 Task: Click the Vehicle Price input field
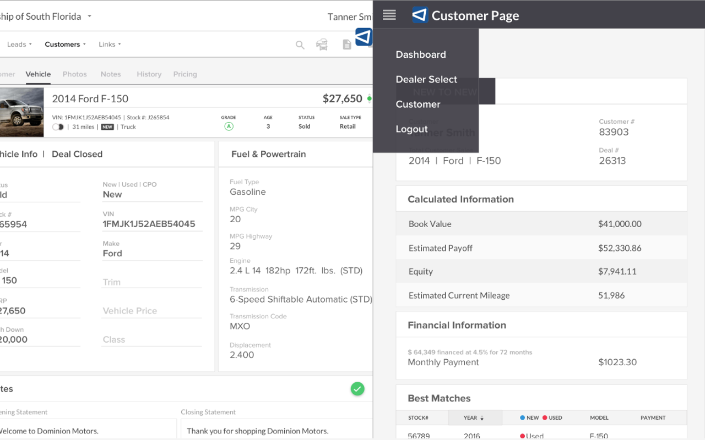pyautogui.click(x=152, y=311)
